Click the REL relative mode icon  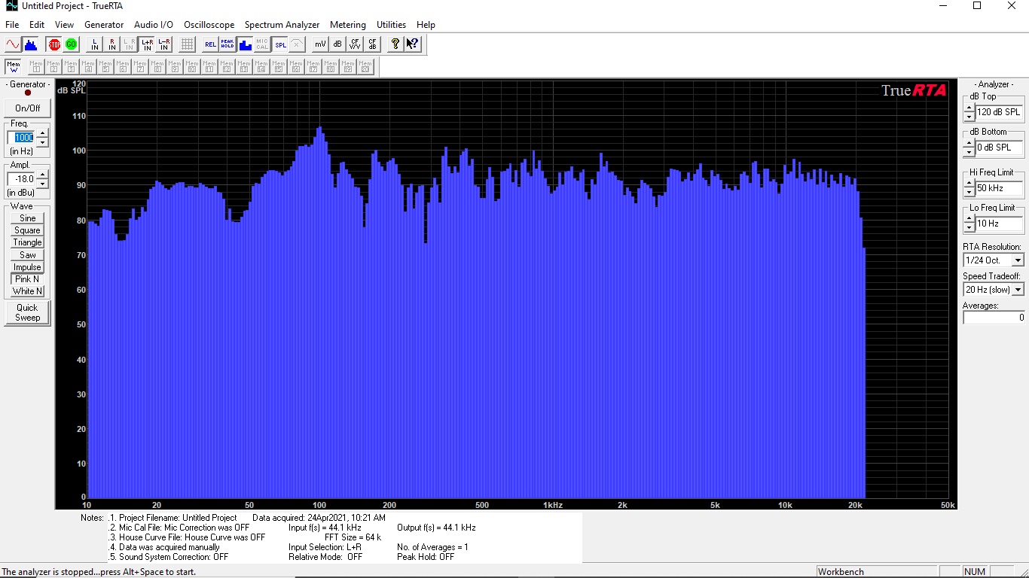point(210,44)
